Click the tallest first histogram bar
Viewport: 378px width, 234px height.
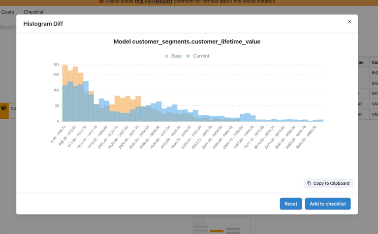pyautogui.click(x=65, y=93)
